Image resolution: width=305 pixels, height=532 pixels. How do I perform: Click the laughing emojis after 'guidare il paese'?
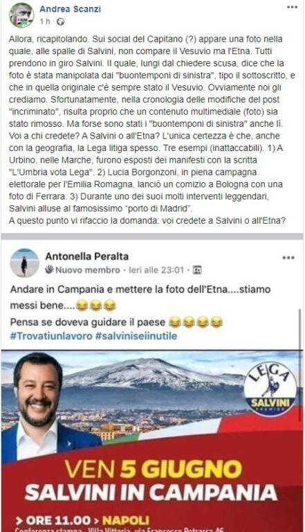(196, 322)
